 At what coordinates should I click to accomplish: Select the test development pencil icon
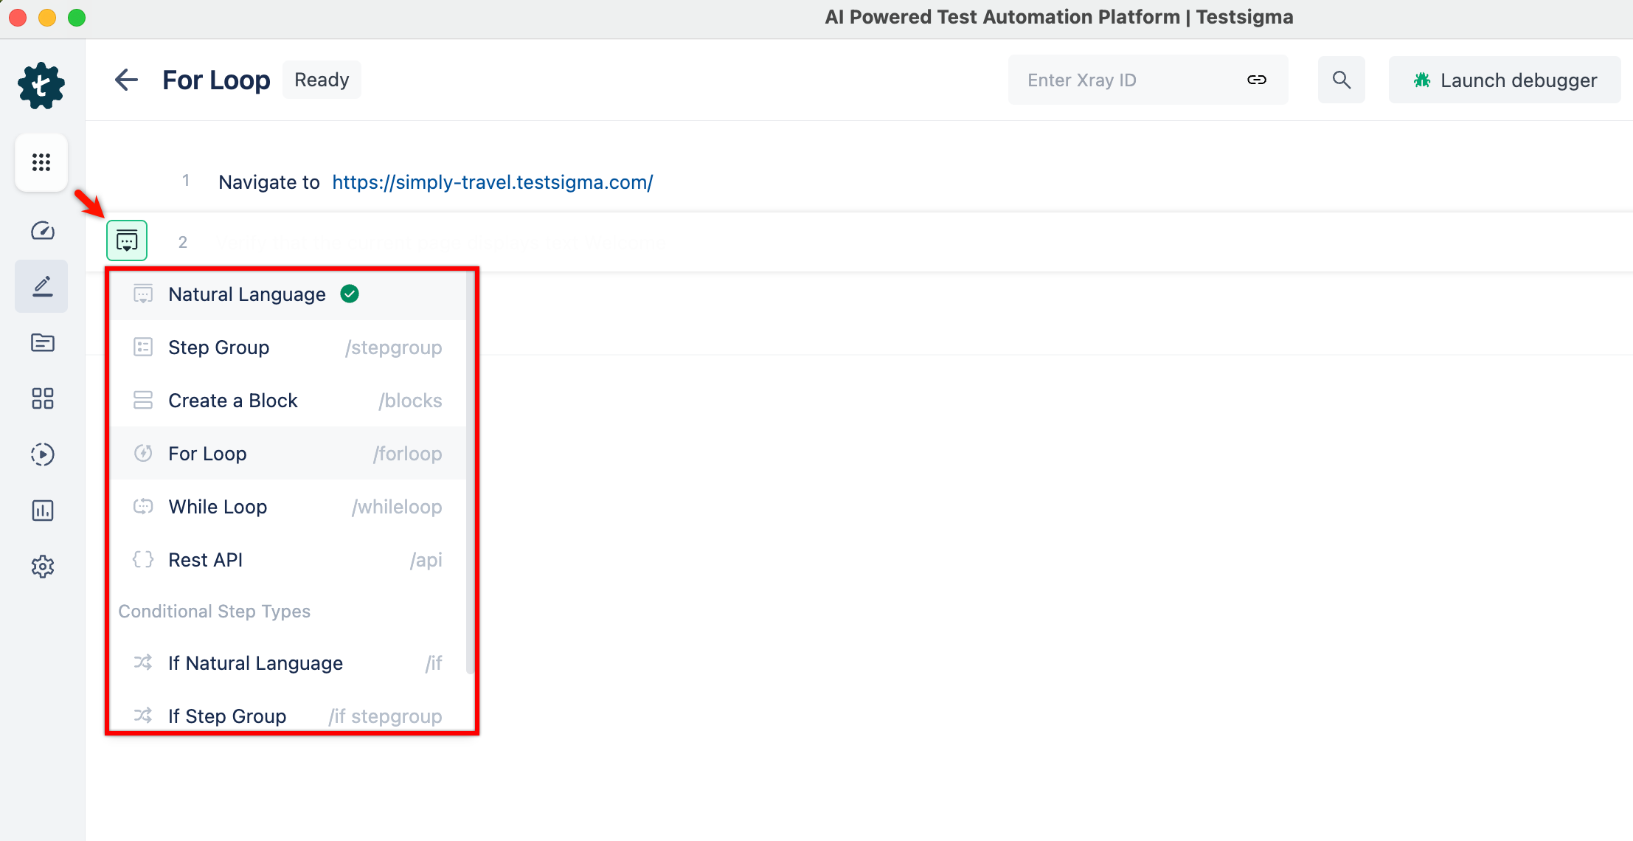42,286
